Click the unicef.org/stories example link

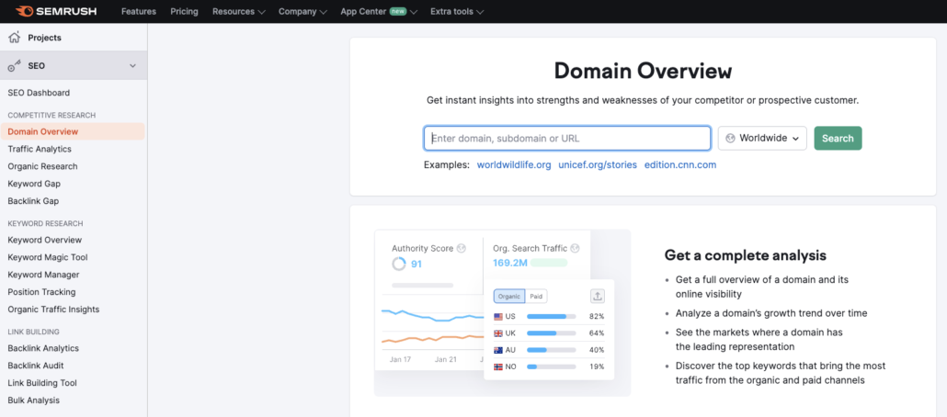(x=598, y=164)
